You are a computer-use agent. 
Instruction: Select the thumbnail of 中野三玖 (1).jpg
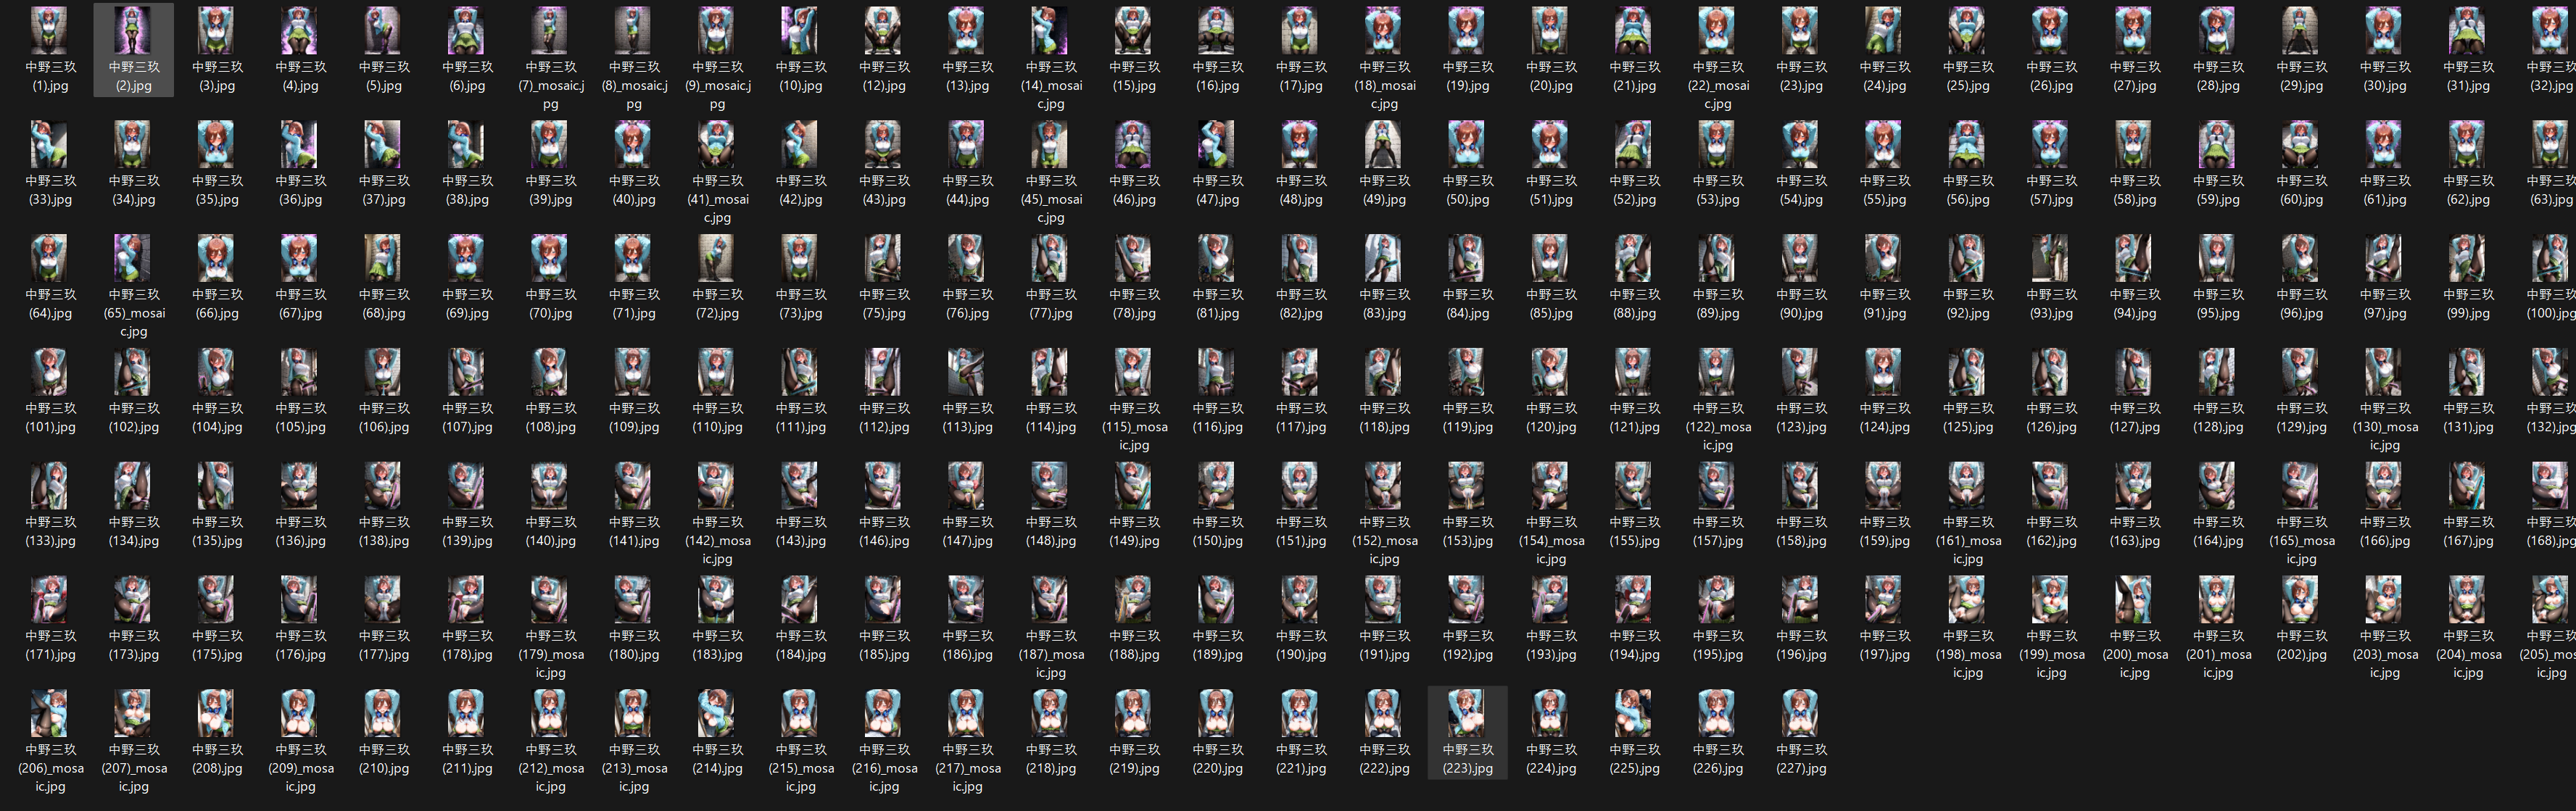50,31
